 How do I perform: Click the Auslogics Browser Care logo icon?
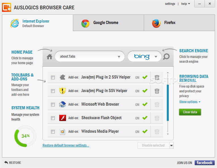[7, 7]
